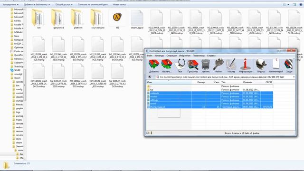This screenshot has width=304, height=171.
Task: Open the Комментарий comment tool in WinRAR
Action: pos(275,66)
